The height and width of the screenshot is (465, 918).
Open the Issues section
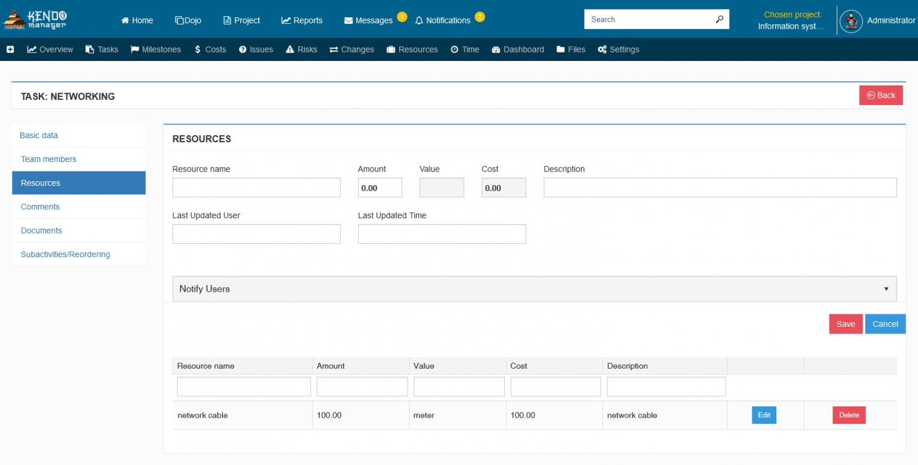click(256, 50)
